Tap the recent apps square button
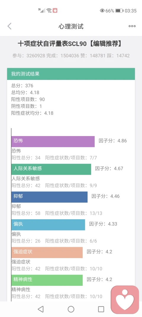142x317 pixels. coord(101,309)
